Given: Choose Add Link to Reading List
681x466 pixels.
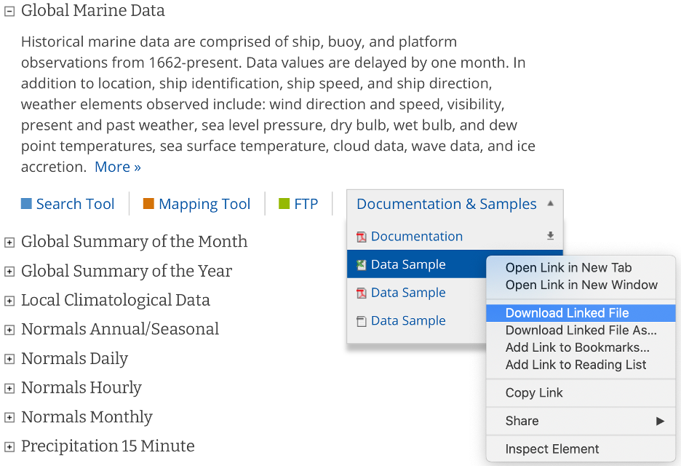Looking at the screenshot, I should pyautogui.click(x=581, y=365).
